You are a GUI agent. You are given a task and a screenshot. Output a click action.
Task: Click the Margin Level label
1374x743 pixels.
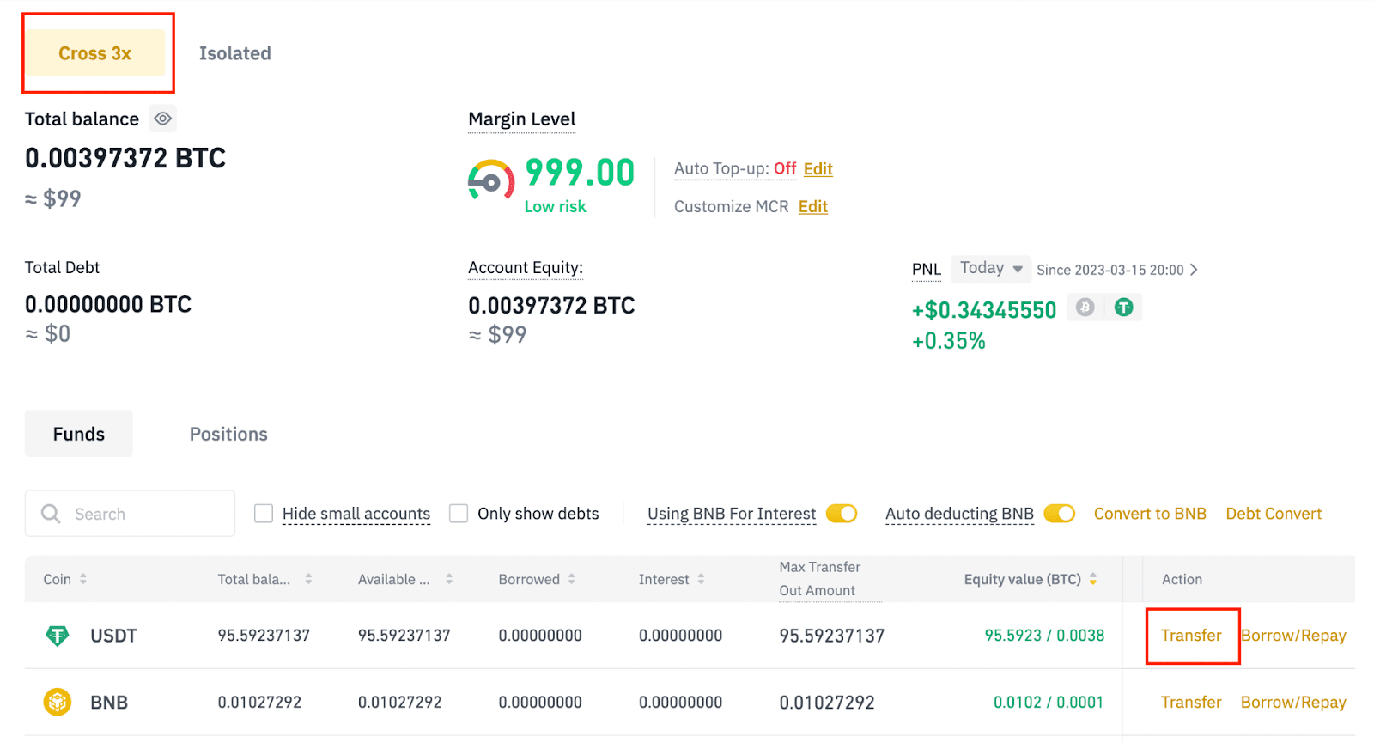coord(522,119)
